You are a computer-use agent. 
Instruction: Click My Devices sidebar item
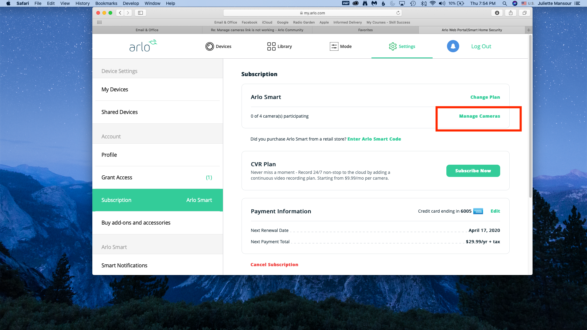click(115, 90)
